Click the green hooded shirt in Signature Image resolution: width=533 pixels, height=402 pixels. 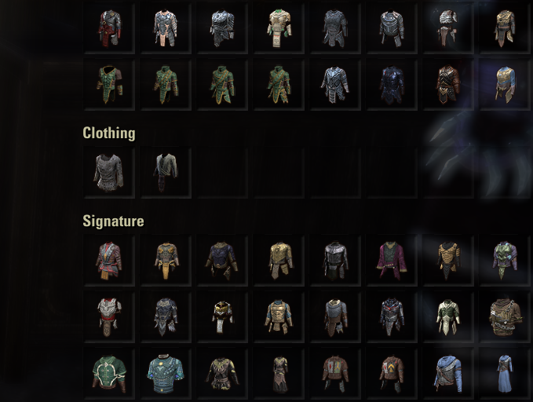point(109,373)
